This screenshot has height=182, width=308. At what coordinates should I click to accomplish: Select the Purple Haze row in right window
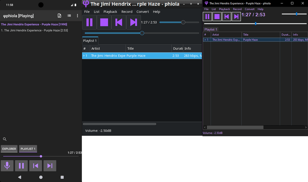coord(256,40)
